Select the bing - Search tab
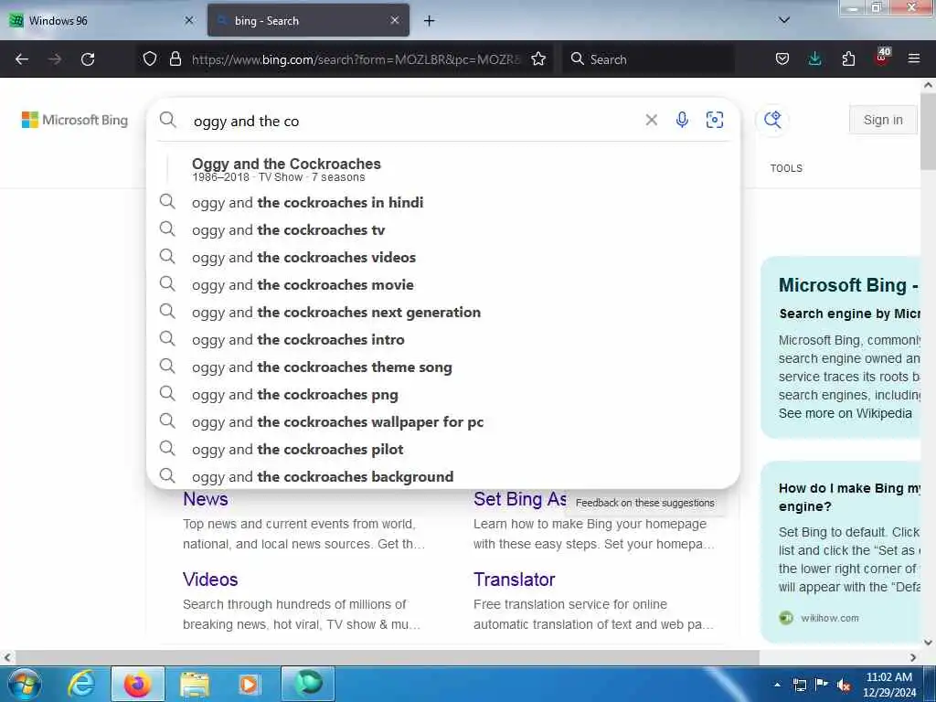Image resolution: width=936 pixels, height=702 pixels. (308, 20)
